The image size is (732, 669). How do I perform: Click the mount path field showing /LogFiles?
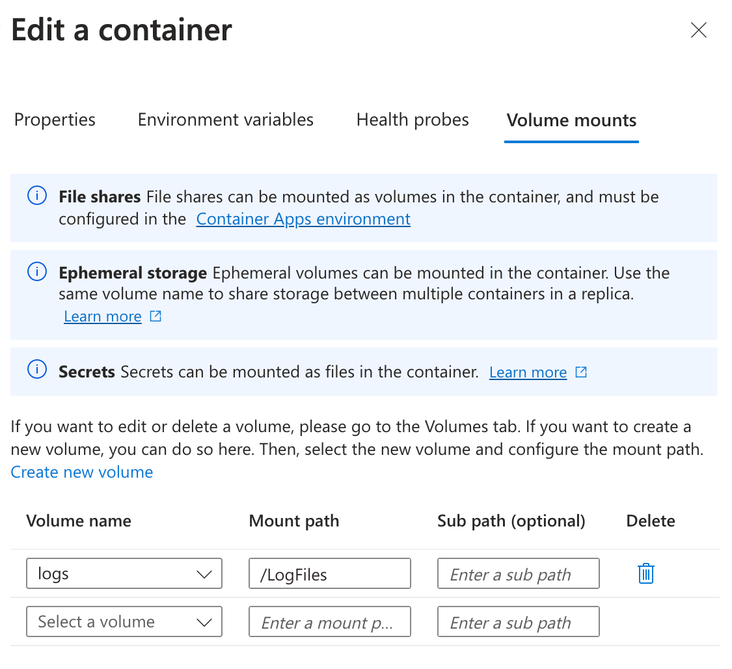pos(329,573)
